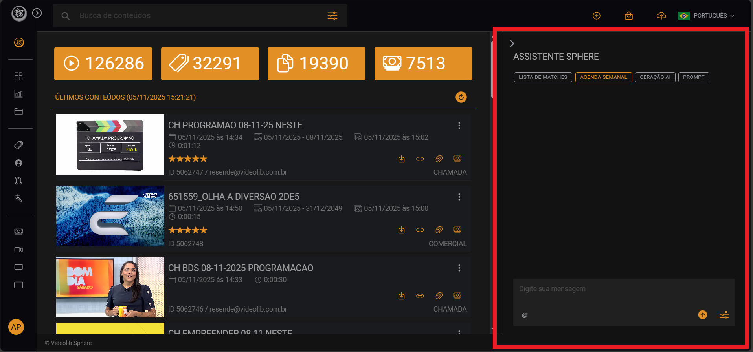The image size is (753, 352).
Task: Click the cloud upload icon
Action: coord(661,16)
